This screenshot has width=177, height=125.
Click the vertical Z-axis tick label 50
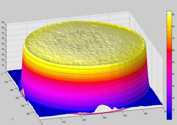point(3,44)
